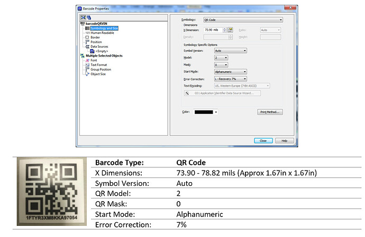Screen dimensions: 365x237
Task: Click the 'Symbol Version:' table label
Action: point(122,183)
